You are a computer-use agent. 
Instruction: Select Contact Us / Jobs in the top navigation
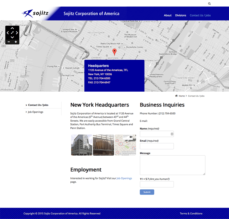point(200,15)
